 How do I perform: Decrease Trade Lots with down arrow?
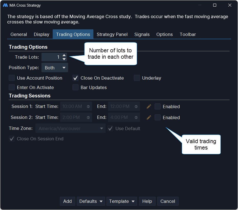64,59
